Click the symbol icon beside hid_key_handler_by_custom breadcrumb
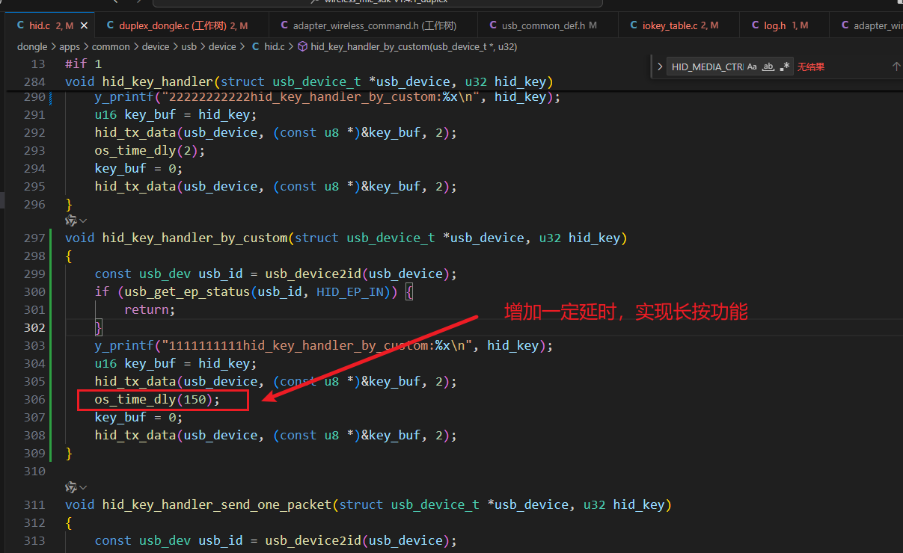Image resolution: width=903 pixels, height=553 pixels. (x=302, y=46)
